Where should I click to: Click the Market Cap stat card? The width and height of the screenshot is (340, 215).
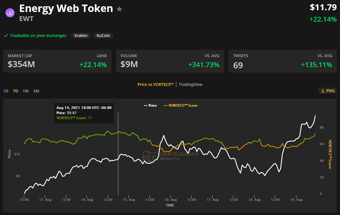(57, 61)
